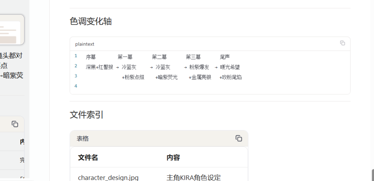Click 第二幕 in the code block
Screen dimensions: 374x181
[x=159, y=57]
